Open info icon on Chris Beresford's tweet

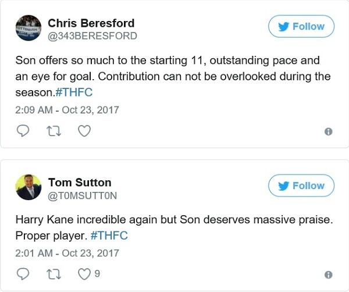point(328,132)
